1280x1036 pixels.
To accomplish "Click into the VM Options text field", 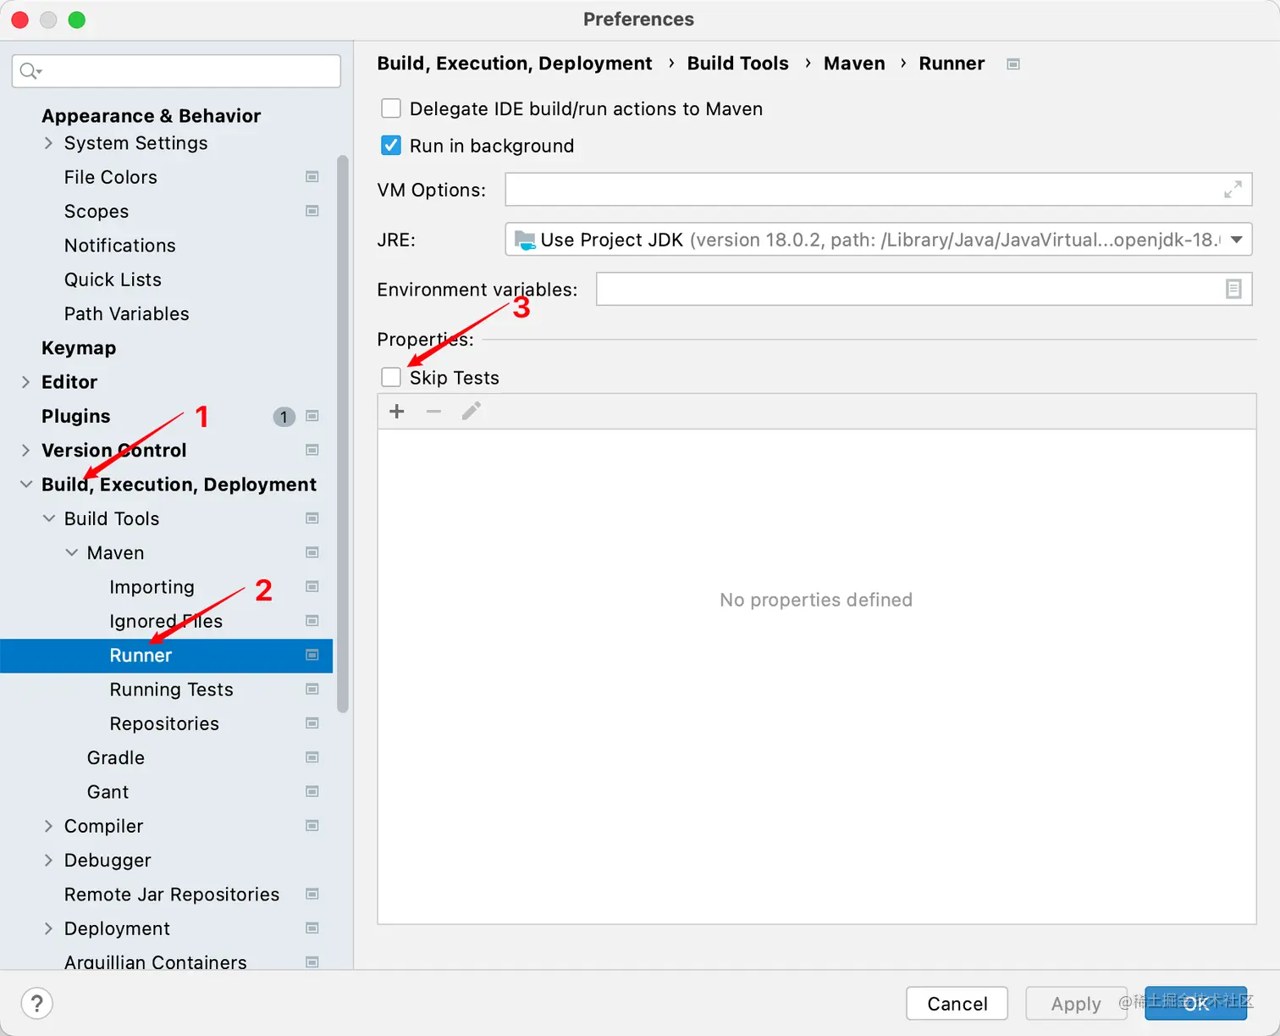I will coord(879,190).
